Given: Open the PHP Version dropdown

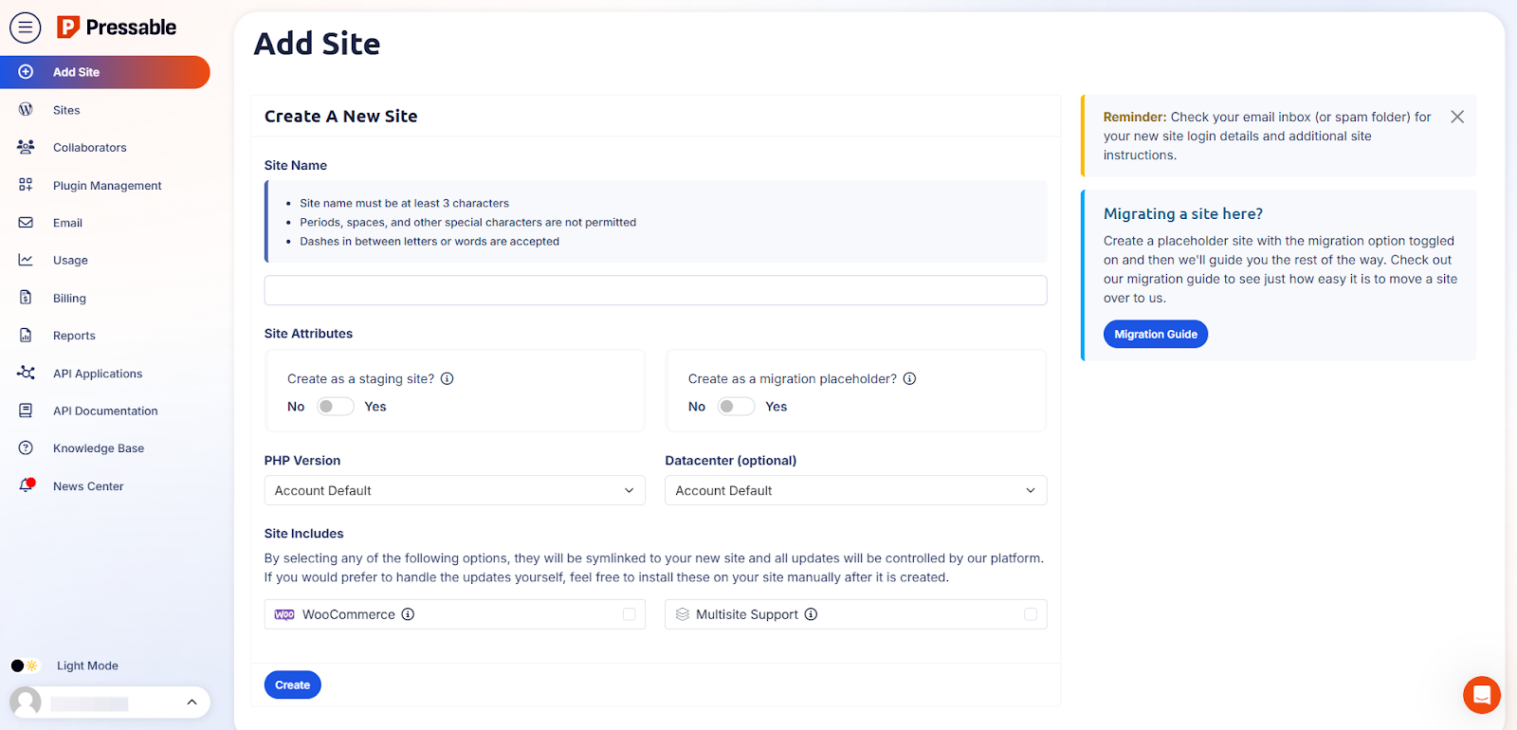Looking at the screenshot, I should pyautogui.click(x=455, y=490).
